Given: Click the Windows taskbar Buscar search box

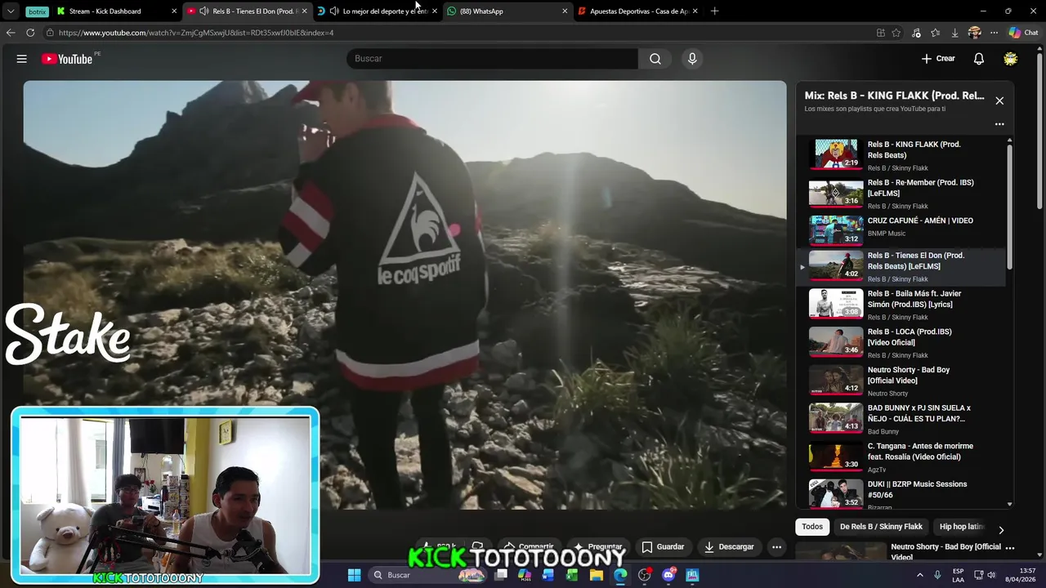Looking at the screenshot, I should pyautogui.click(x=428, y=575).
